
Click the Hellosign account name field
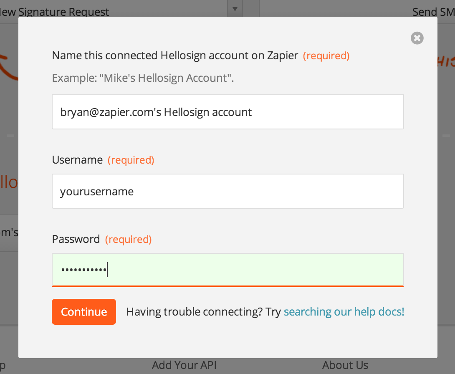coord(228,112)
